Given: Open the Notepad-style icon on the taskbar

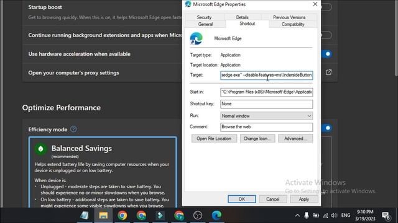Looking at the screenshot, I should coord(85,216).
